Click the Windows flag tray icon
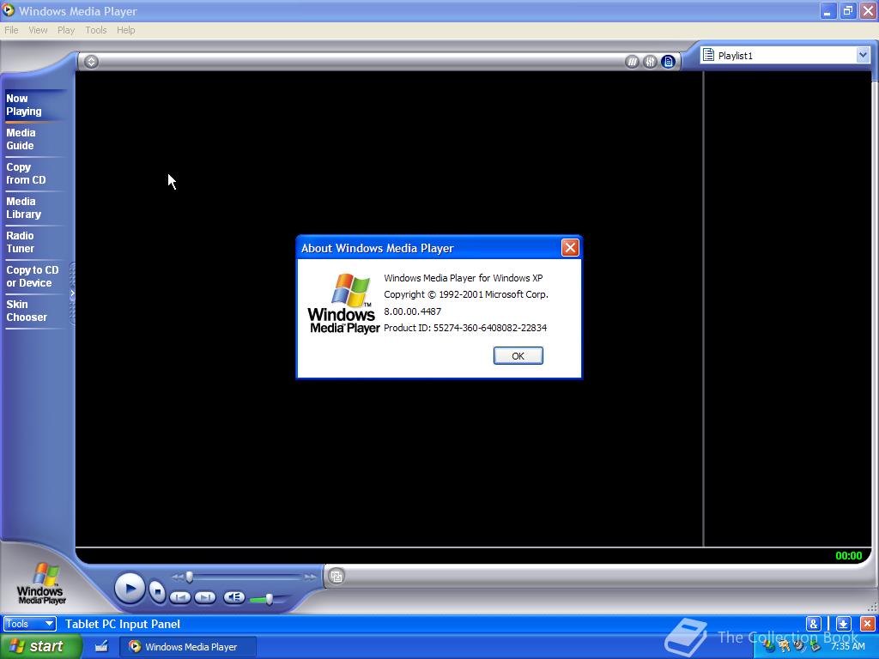Viewport: 879px width, 659px height. point(769,646)
